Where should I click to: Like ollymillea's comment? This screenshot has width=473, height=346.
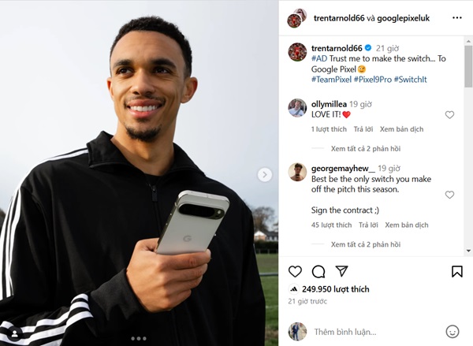click(x=449, y=114)
